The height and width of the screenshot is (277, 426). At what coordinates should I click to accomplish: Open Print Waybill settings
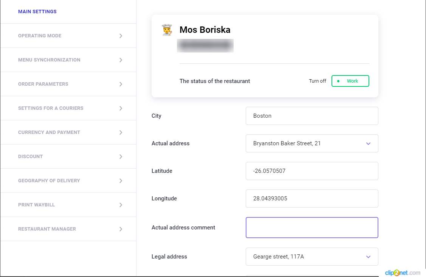[x=68, y=205]
